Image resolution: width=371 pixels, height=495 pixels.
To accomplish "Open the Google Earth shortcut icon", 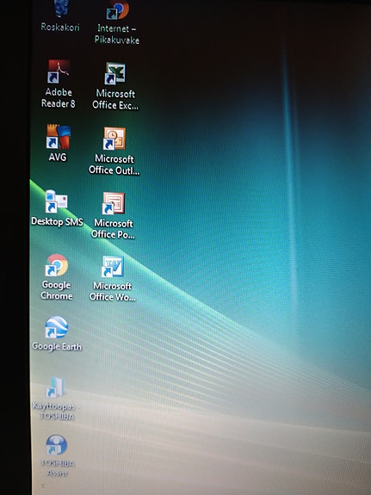I will pyautogui.click(x=56, y=327).
